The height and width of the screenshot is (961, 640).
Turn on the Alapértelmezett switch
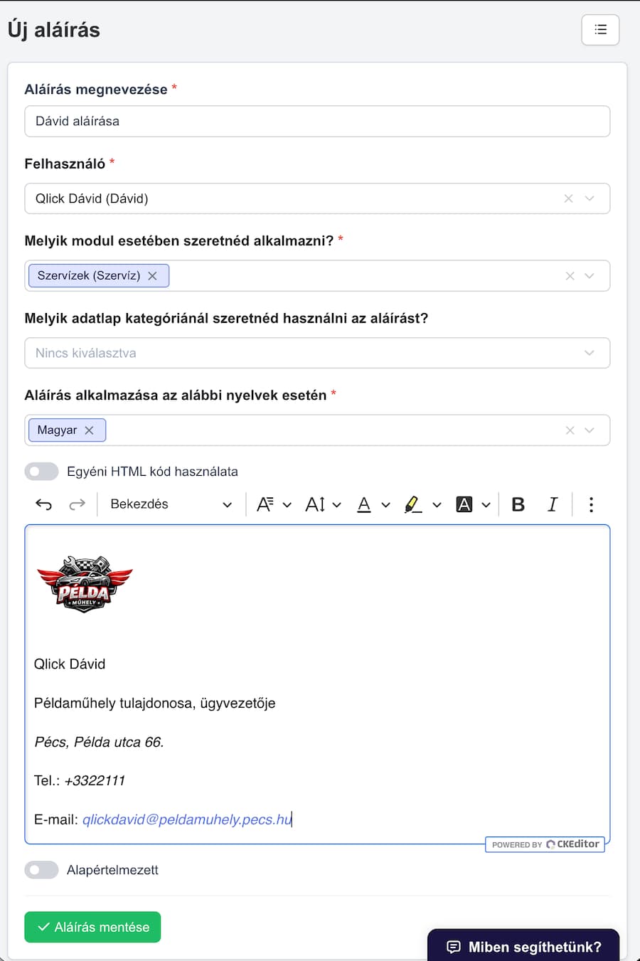(x=41, y=869)
